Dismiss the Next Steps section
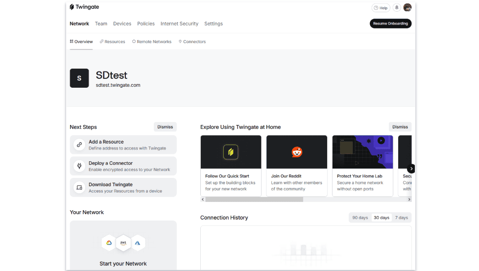The image size is (479, 271). tap(165, 127)
